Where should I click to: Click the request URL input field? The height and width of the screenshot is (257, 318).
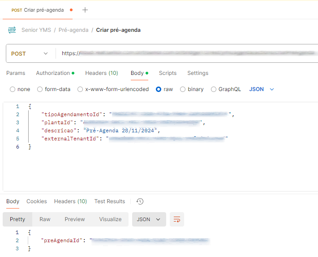pos(188,53)
